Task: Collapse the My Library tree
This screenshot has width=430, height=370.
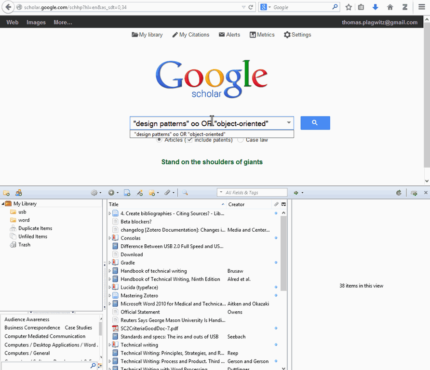Action: [3, 204]
